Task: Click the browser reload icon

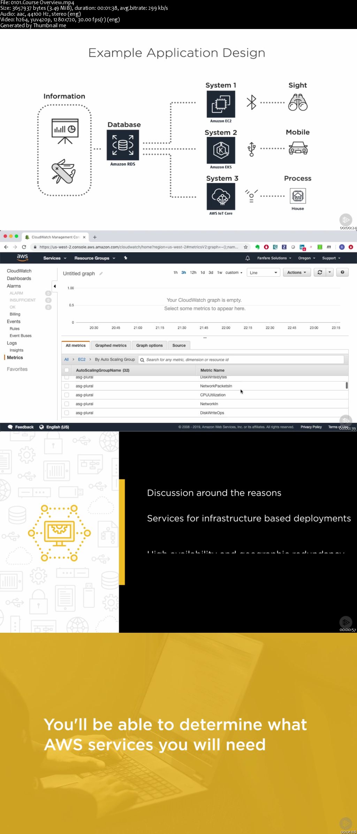Action: coord(24,247)
